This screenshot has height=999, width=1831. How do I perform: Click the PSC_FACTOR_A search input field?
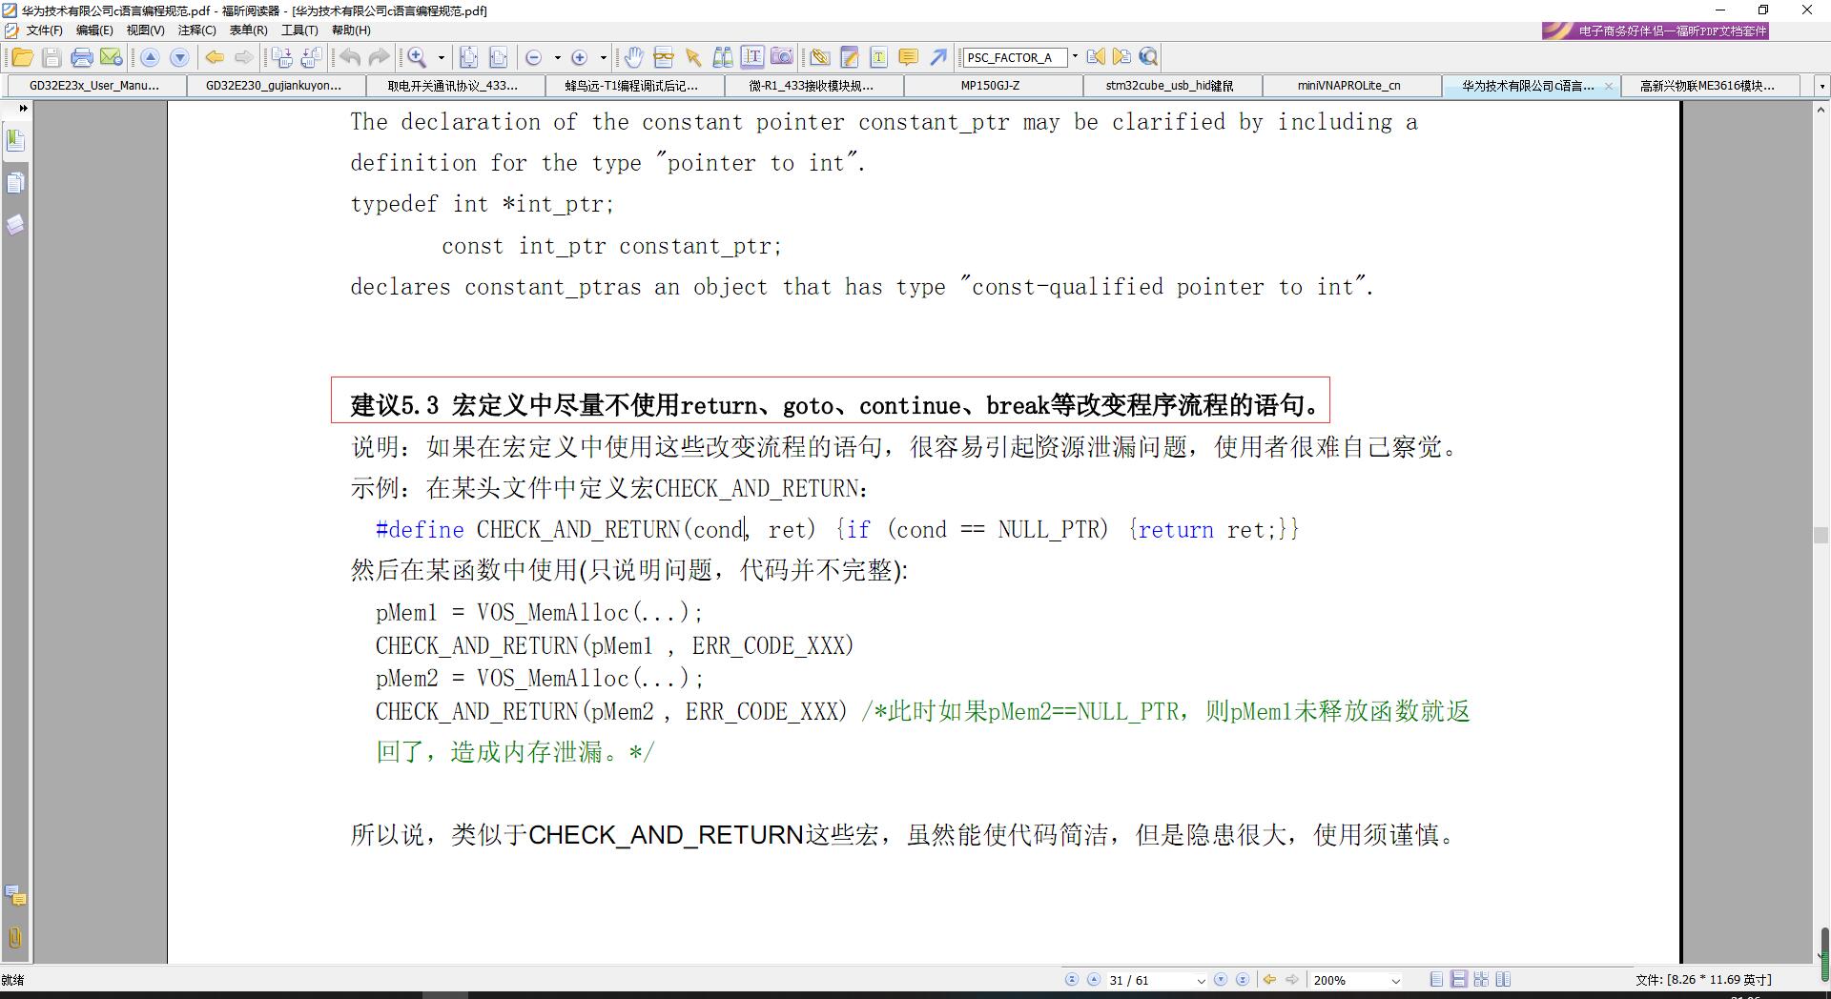click(1013, 57)
